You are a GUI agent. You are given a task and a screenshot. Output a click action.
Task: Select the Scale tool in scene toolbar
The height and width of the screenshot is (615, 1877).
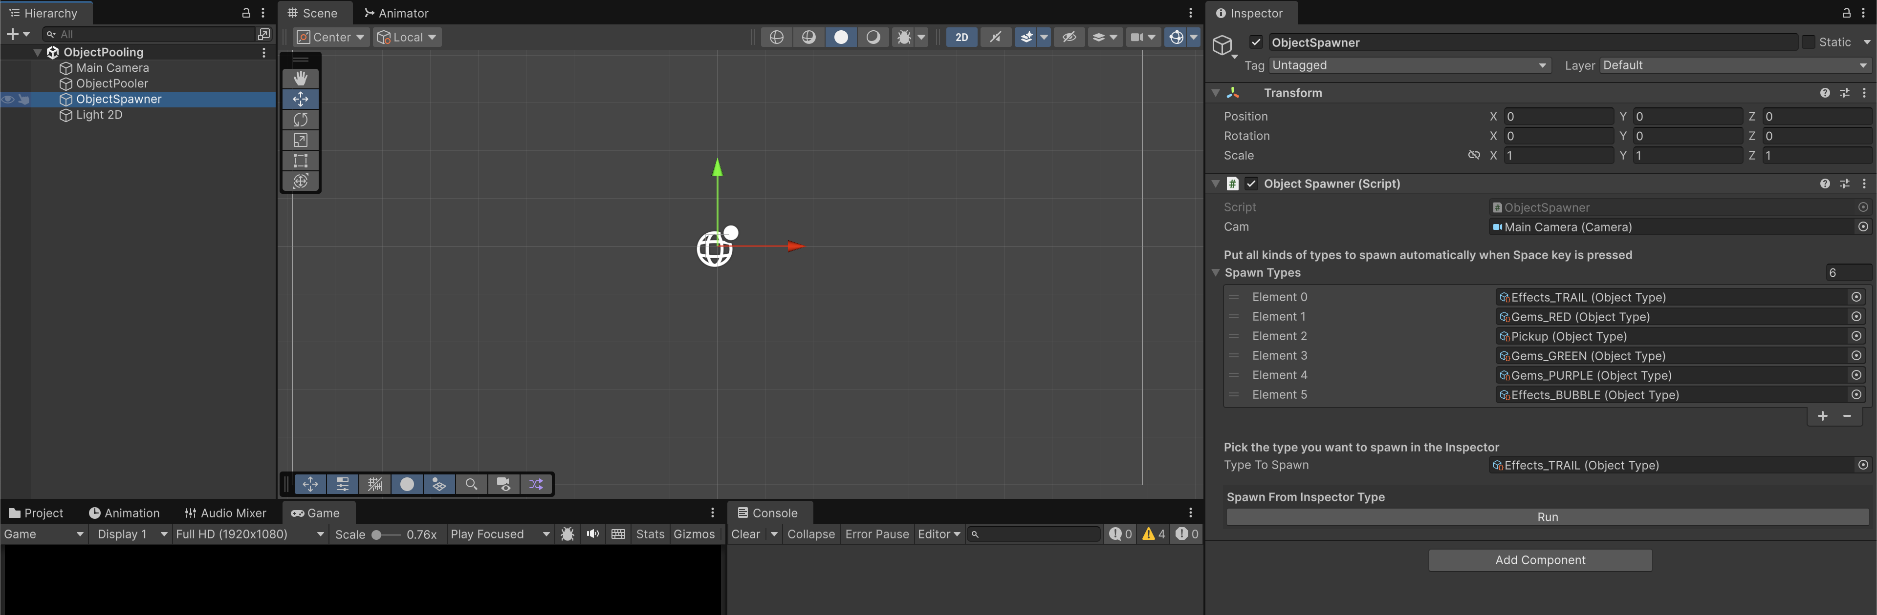[300, 140]
